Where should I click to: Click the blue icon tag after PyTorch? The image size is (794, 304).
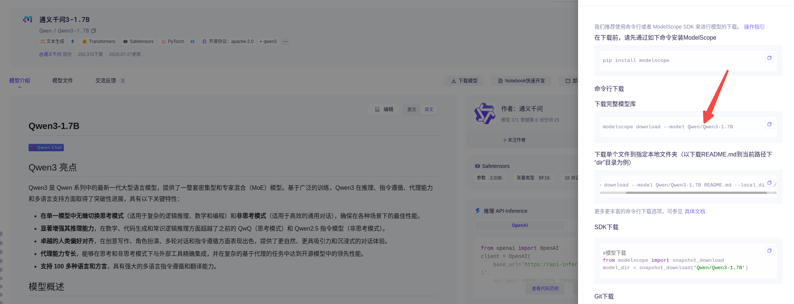tap(193, 42)
